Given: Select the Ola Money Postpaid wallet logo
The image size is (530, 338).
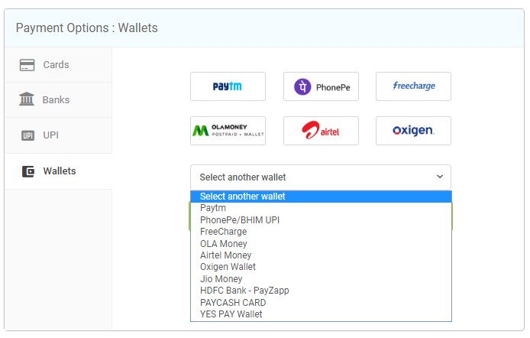Looking at the screenshot, I should pyautogui.click(x=228, y=131).
